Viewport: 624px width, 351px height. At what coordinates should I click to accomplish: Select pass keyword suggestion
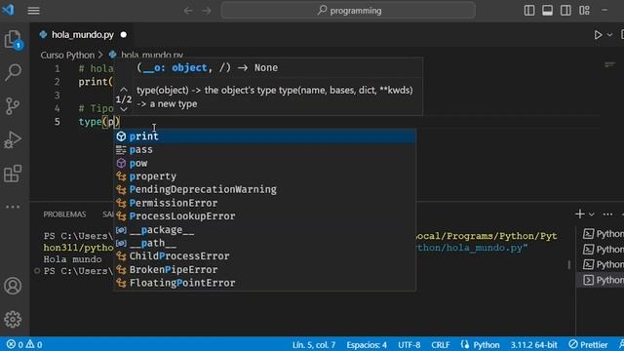(265, 149)
